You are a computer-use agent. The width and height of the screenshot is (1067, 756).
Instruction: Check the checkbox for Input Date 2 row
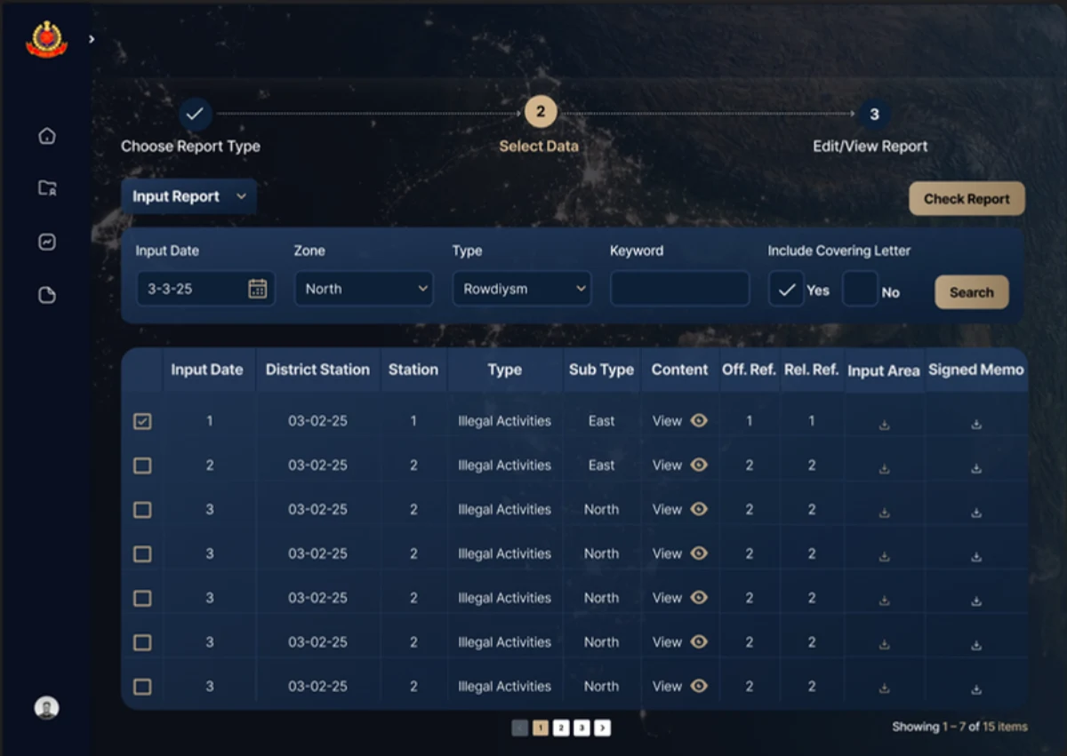[x=142, y=466]
